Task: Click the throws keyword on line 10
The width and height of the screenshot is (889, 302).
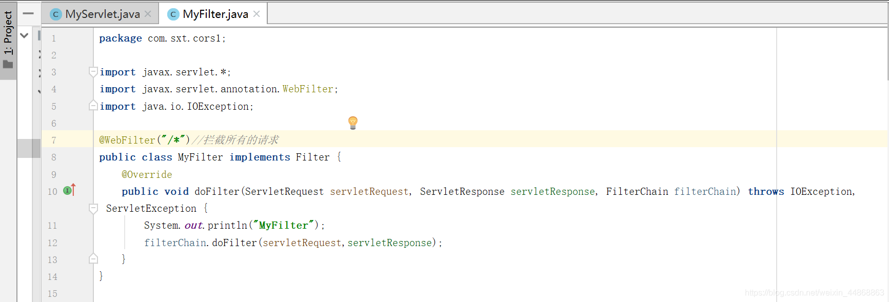Action: click(766, 191)
